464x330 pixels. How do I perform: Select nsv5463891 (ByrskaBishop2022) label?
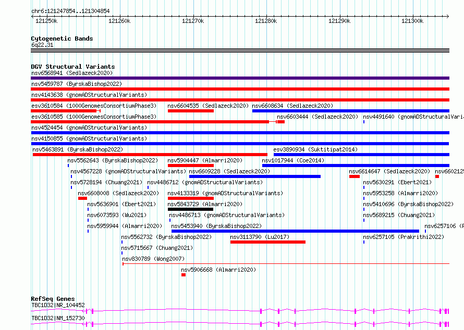click(78, 149)
